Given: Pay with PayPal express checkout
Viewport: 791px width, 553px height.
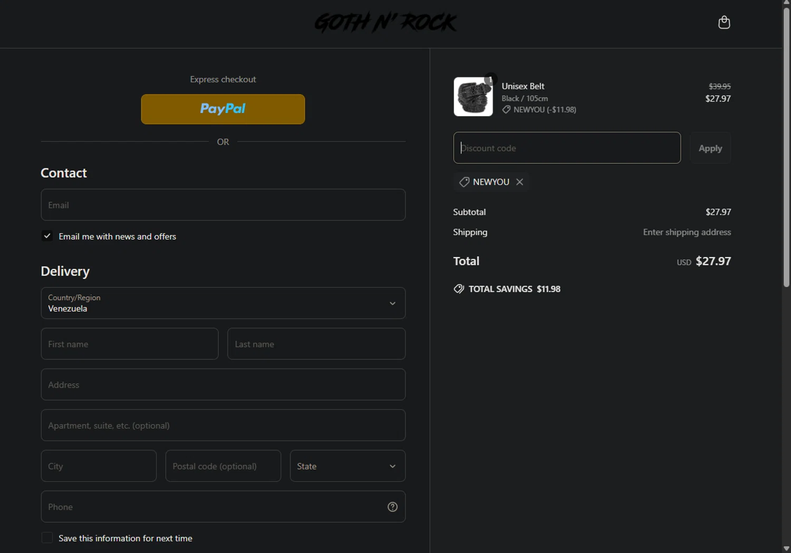Looking at the screenshot, I should [x=223, y=109].
